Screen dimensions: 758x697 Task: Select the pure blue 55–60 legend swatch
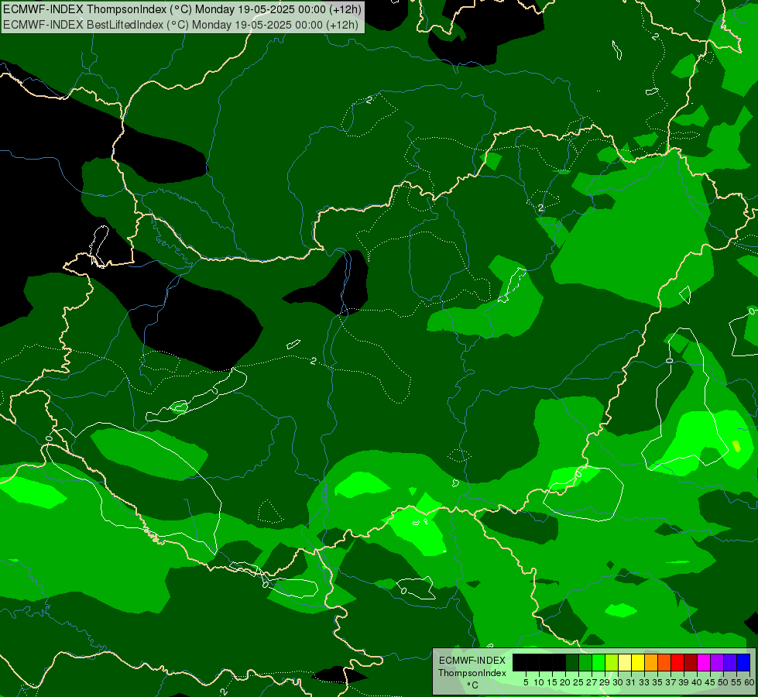[x=743, y=662]
